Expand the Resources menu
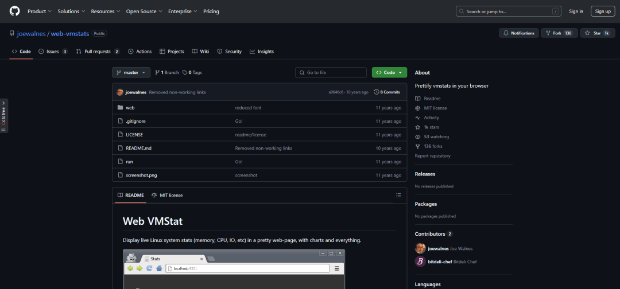 pos(106,11)
